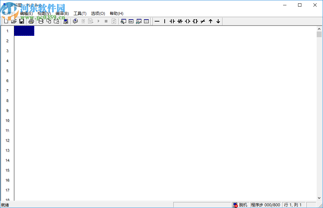Screen dimensions: 323x208
Task: Open the 编译(B) menu
Action: [62, 14]
